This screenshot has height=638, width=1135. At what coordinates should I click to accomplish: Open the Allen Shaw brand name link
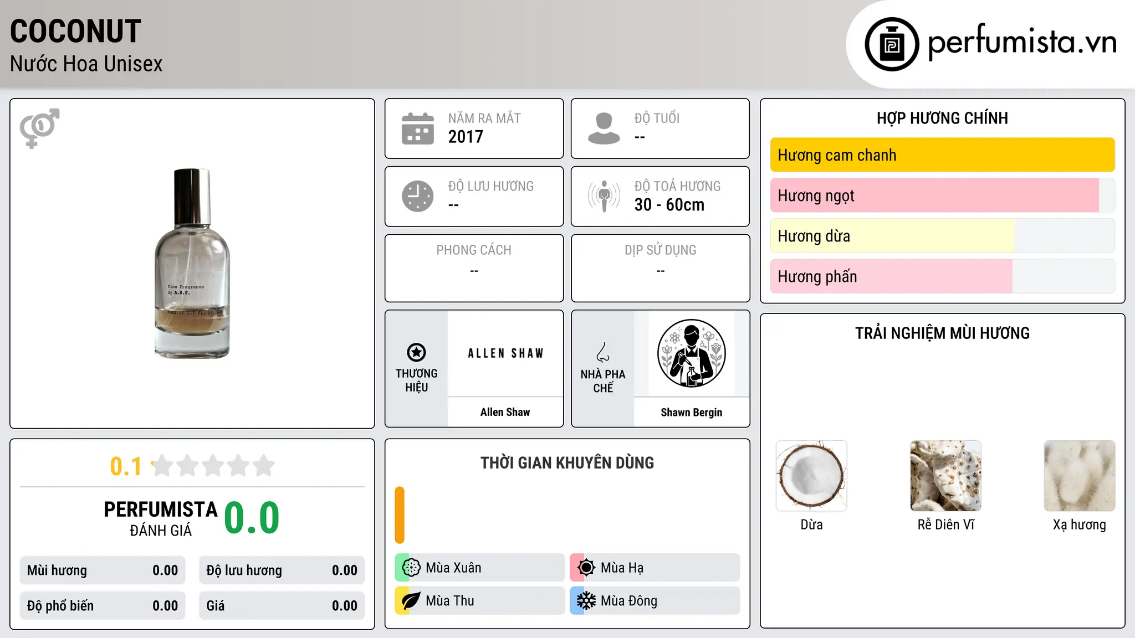coord(505,412)
